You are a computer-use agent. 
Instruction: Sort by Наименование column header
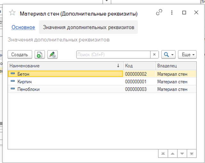click(x=65, y=66)
